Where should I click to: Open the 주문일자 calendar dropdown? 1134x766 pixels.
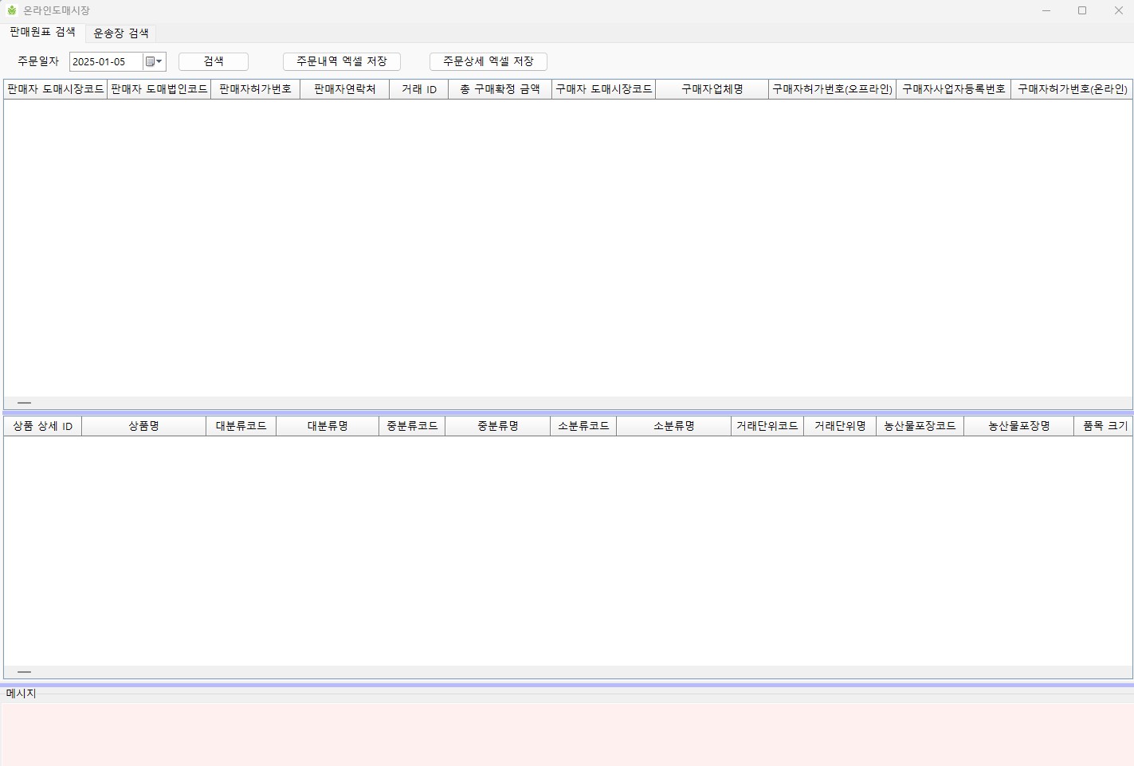click(154, 61)
